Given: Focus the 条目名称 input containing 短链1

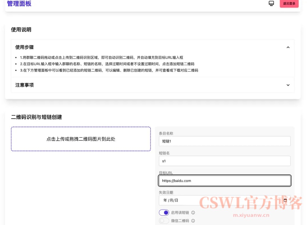Looking at the screenshot, I should [x=224, y=141].
